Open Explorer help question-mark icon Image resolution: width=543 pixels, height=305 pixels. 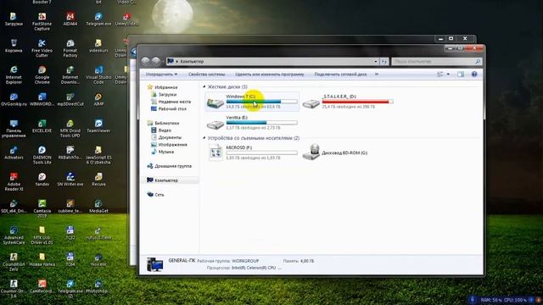[x=474, y=74]
